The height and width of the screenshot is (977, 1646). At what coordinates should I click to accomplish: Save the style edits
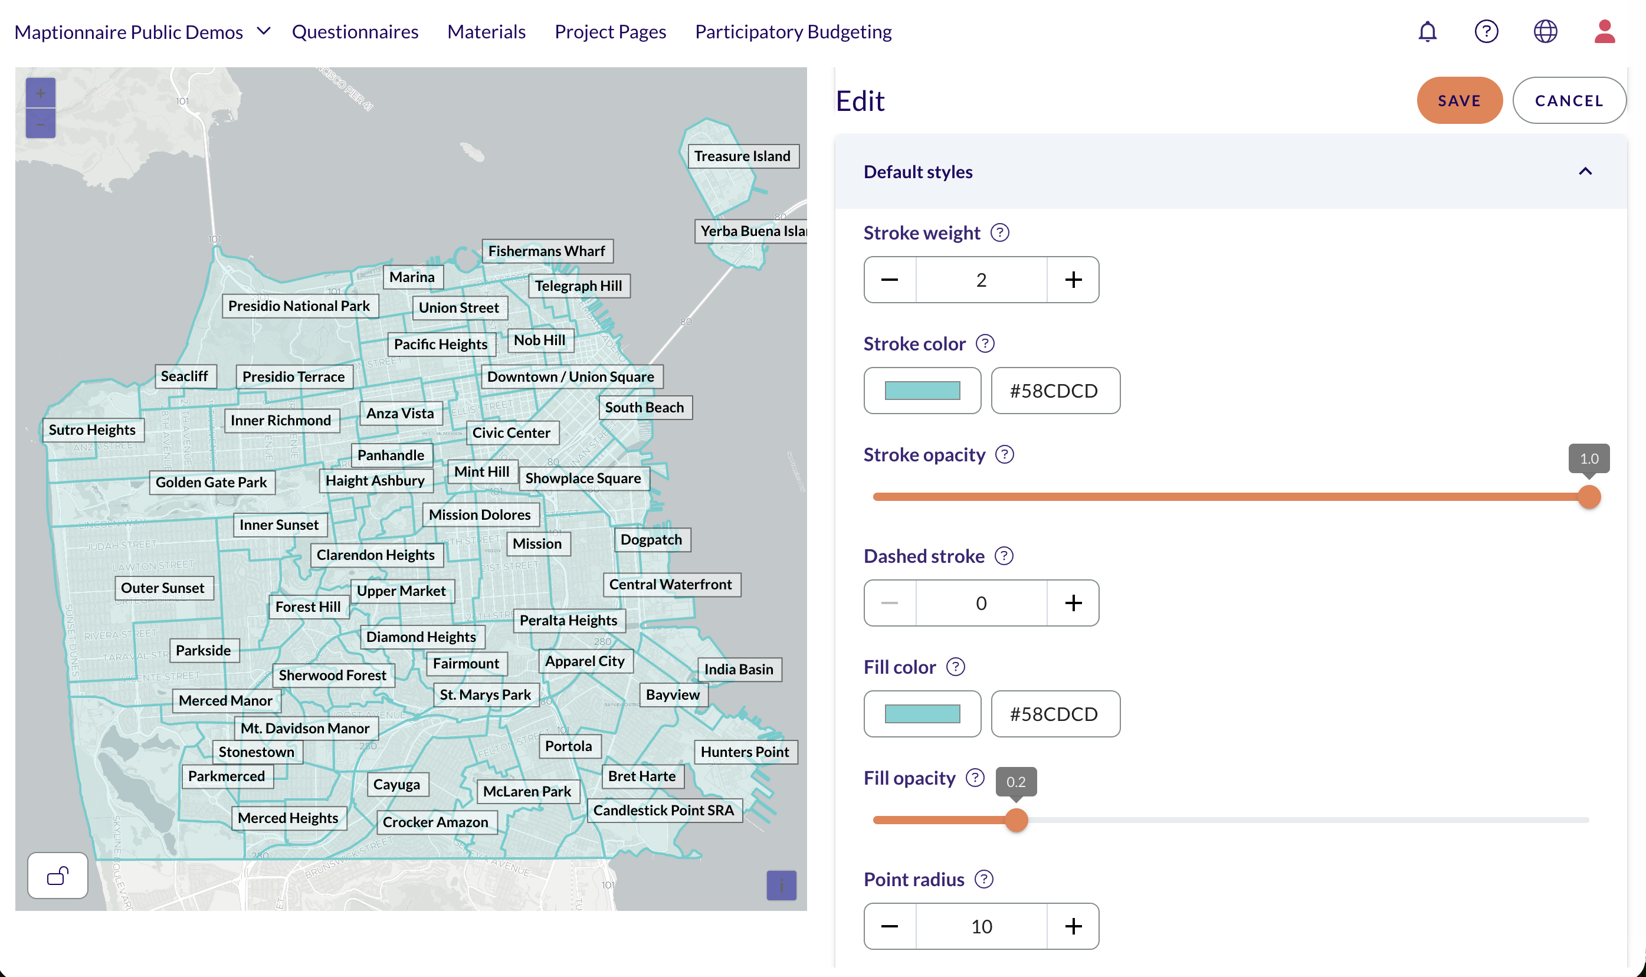[x=1460, y=101]
